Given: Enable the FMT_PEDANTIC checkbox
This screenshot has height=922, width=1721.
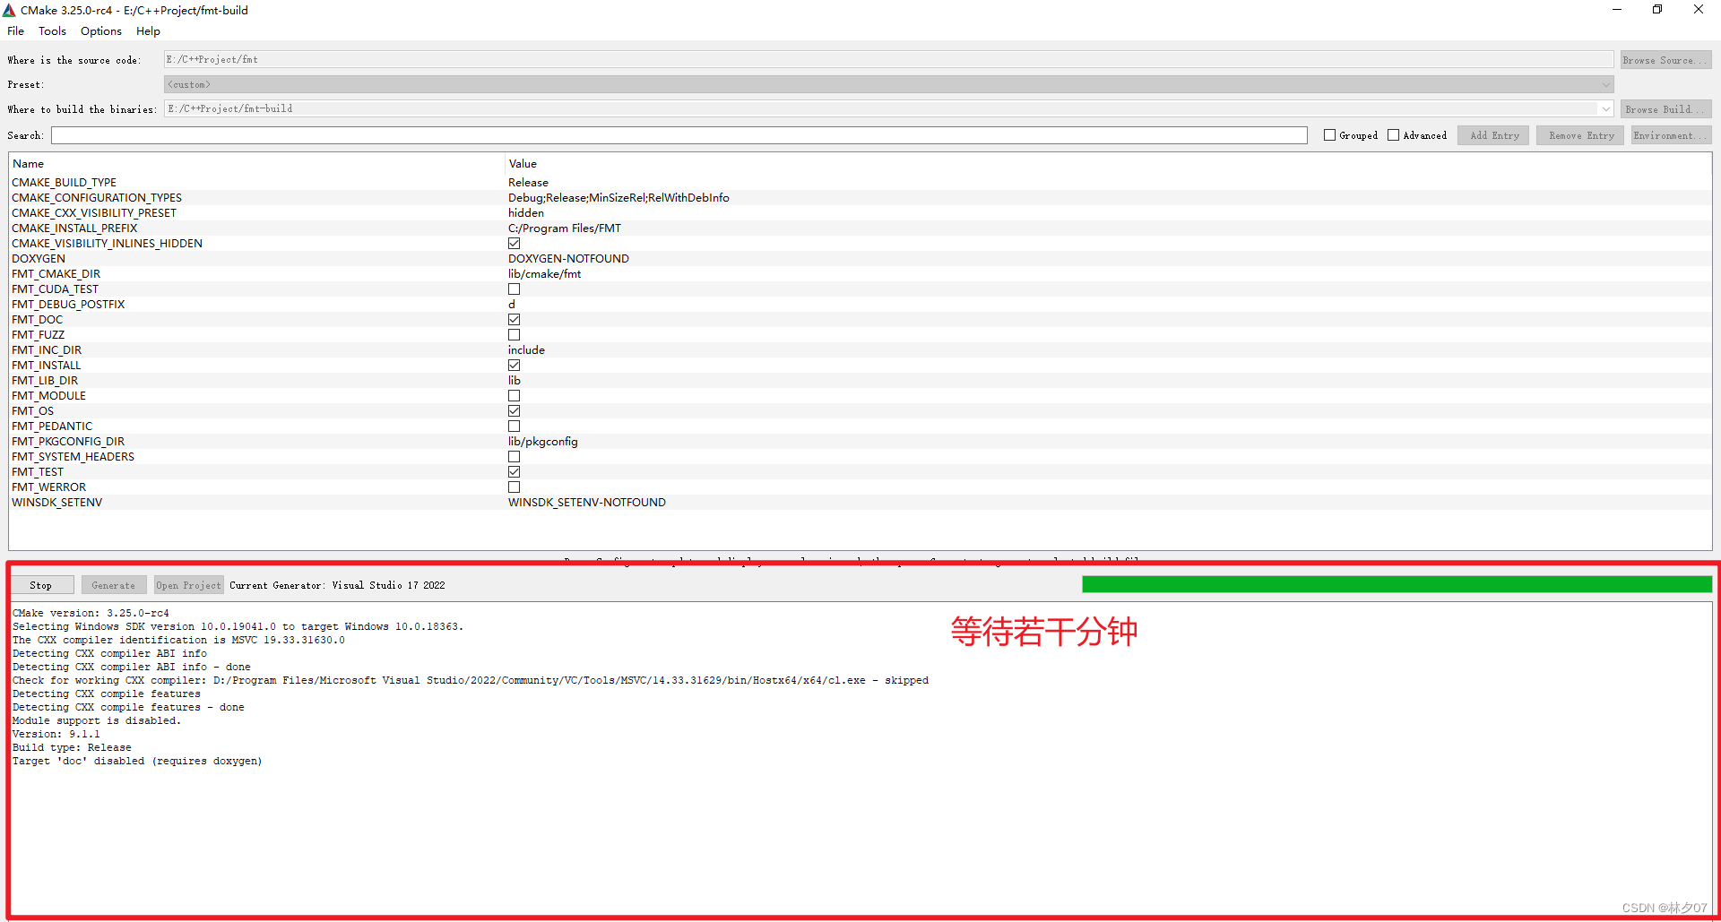Looking at the screenshot, I should point(514,427).
